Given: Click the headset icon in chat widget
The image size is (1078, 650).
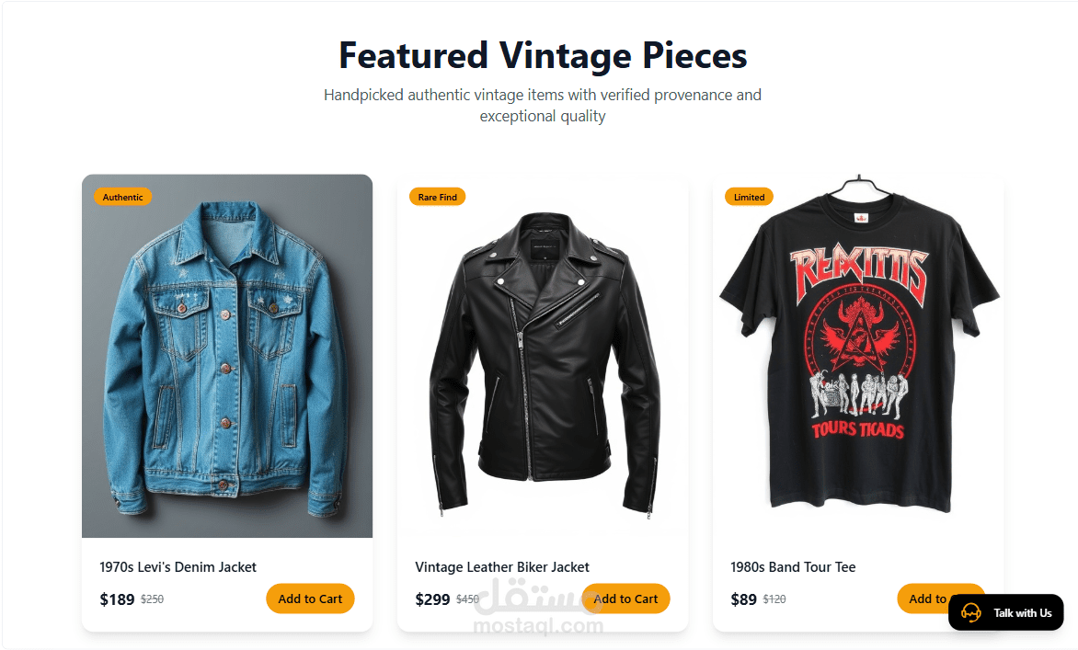Looking at the screenshot, I should 970,612.
